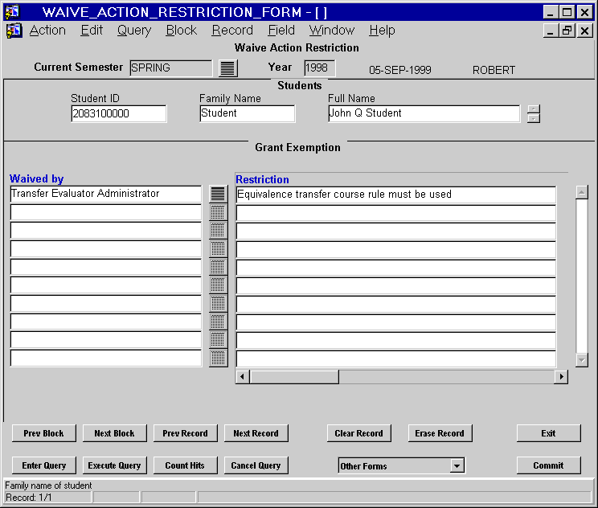Select Transfer Evaluator Administrator waived-by field

pyautogui.click(x=105, y=194)
